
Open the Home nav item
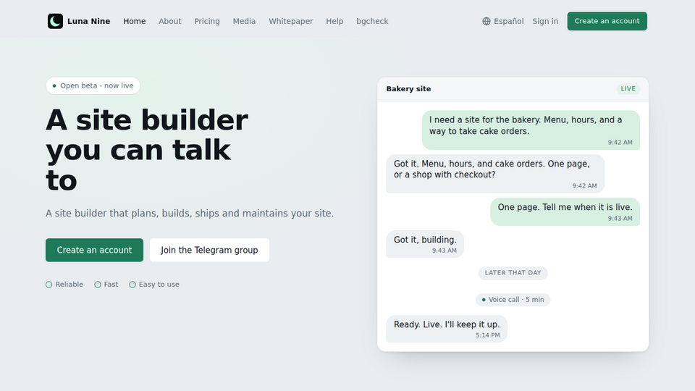coord(135,21)
